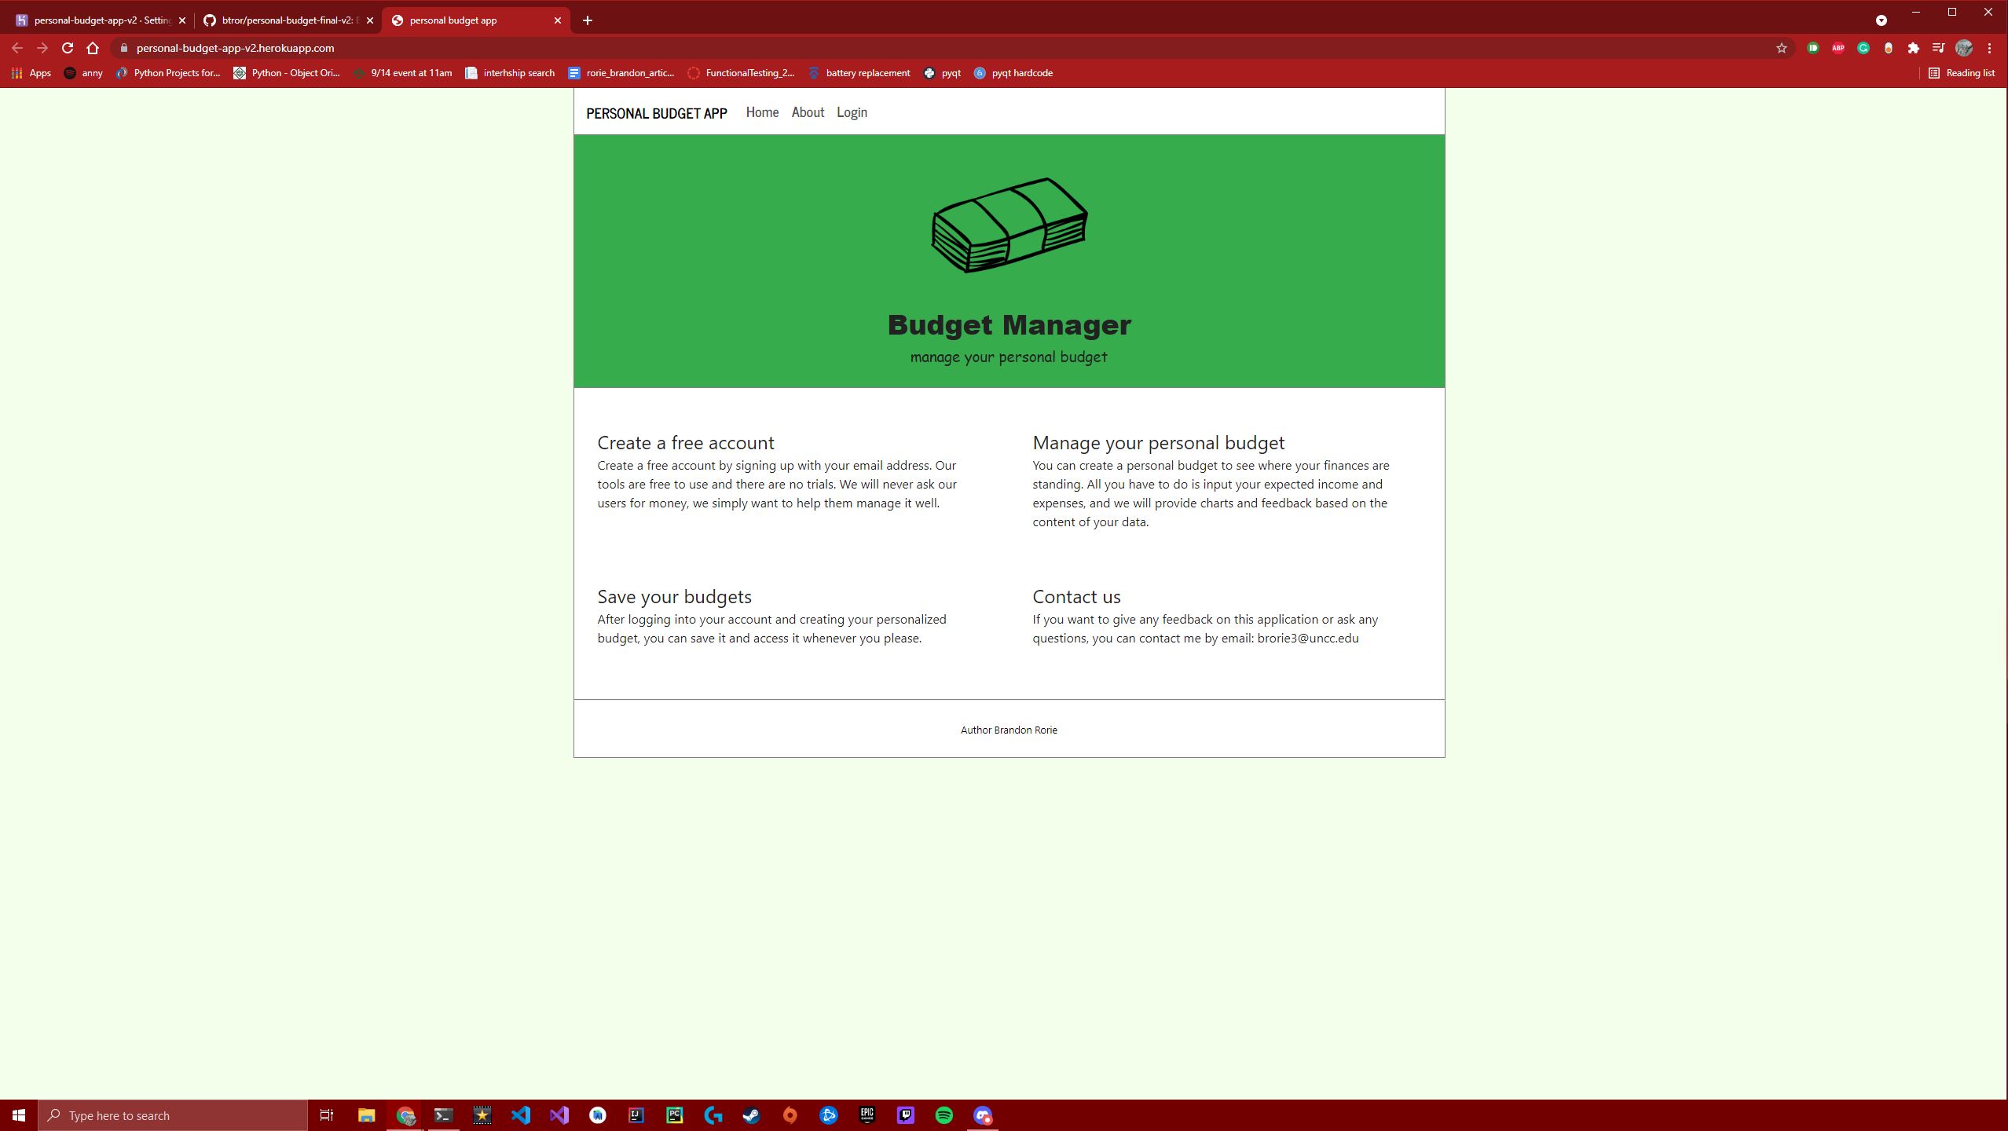Open the Adblock Plus extension

(x=1838, y=48)
